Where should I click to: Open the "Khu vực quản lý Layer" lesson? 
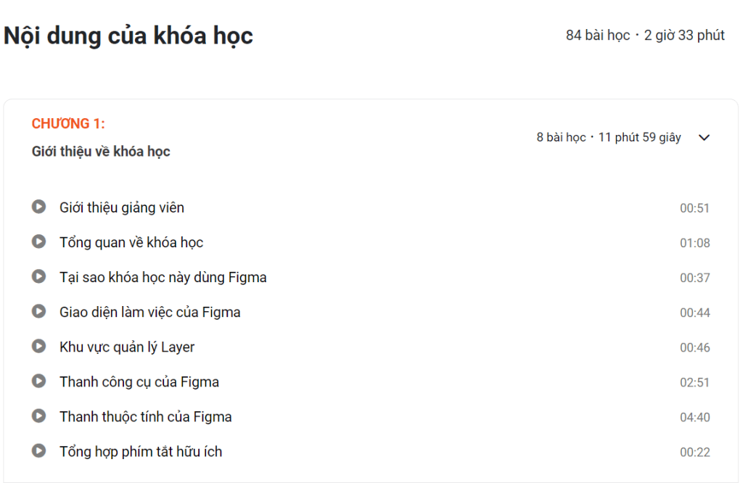[127, 347]
